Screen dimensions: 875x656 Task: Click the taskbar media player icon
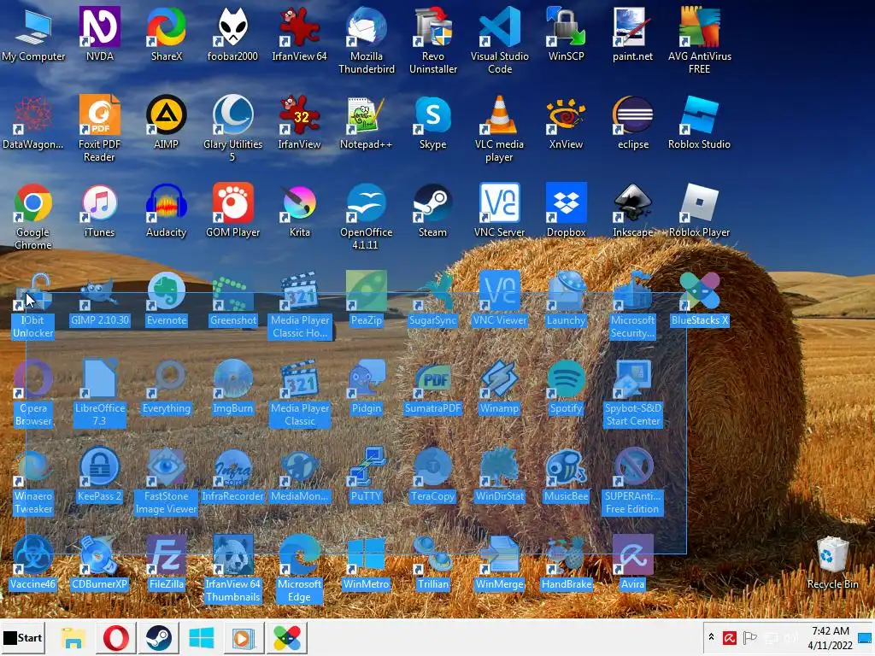click(x=244, y=638)
